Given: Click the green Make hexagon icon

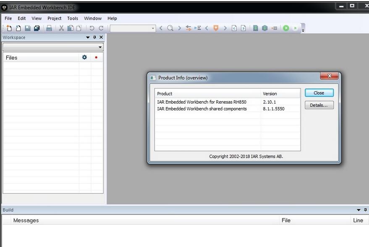Looking at the screenshot, I should (265, 28).
